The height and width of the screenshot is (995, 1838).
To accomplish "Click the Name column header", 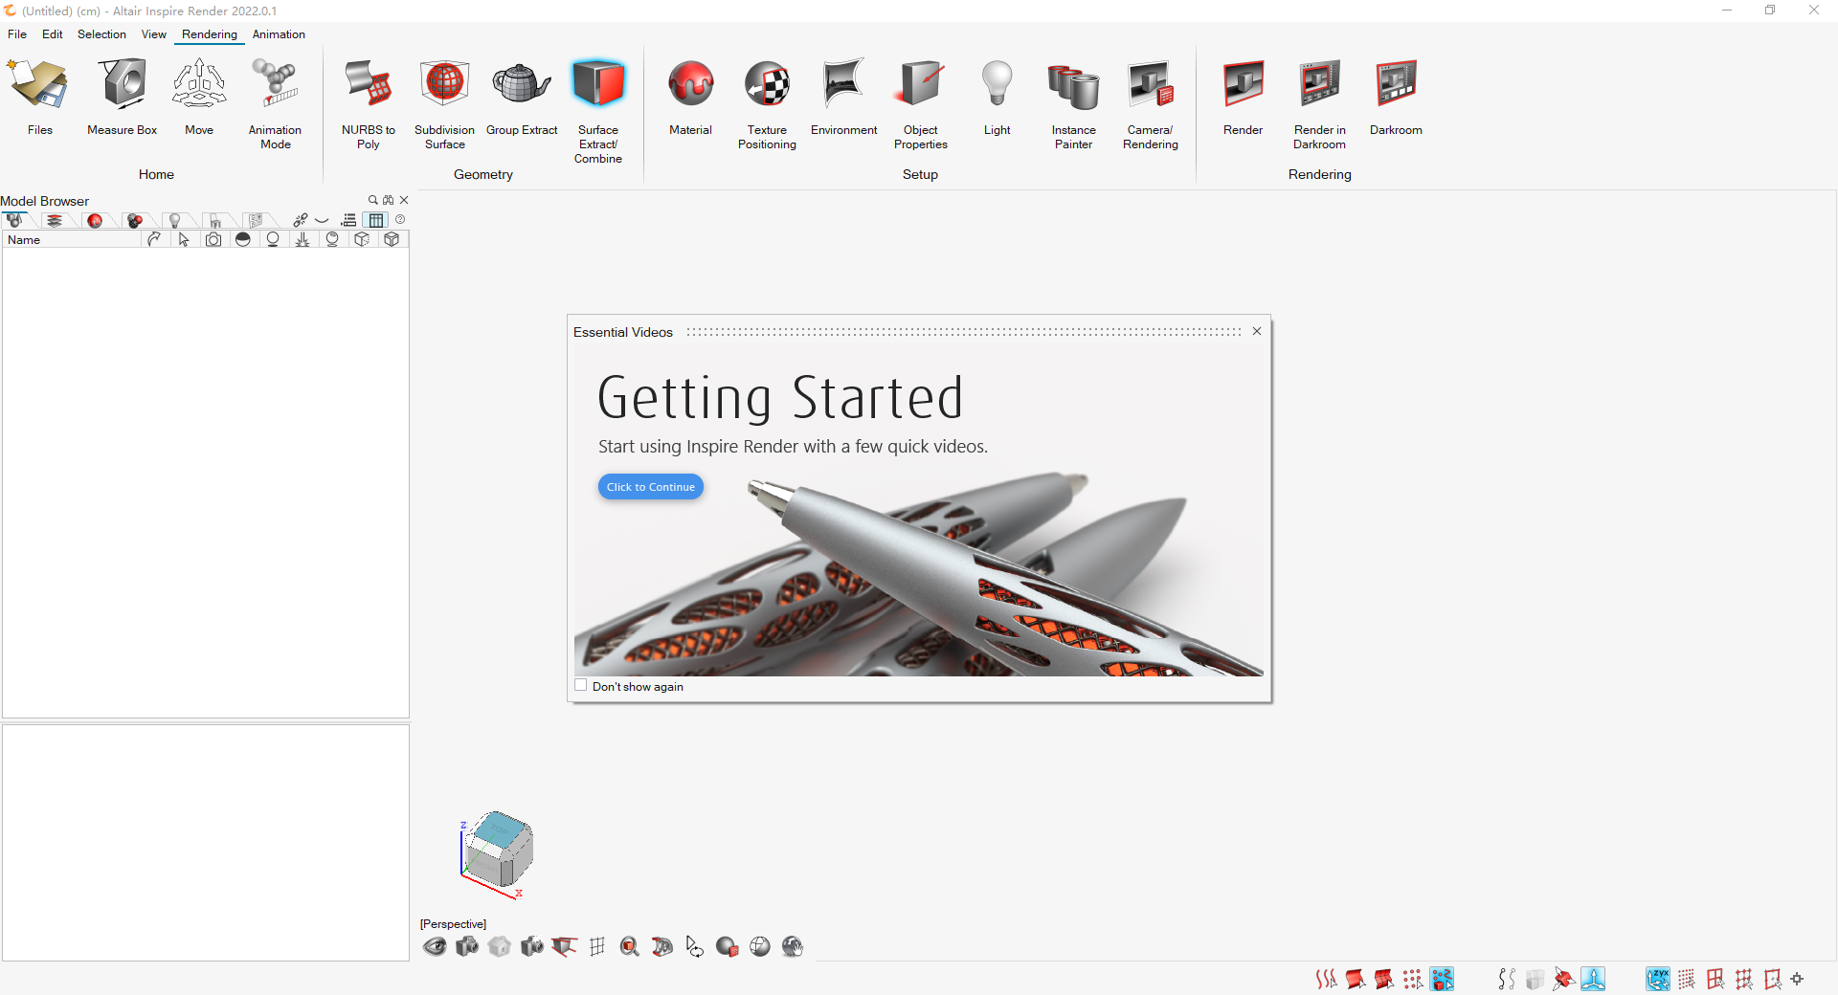I will click(72, 240).
